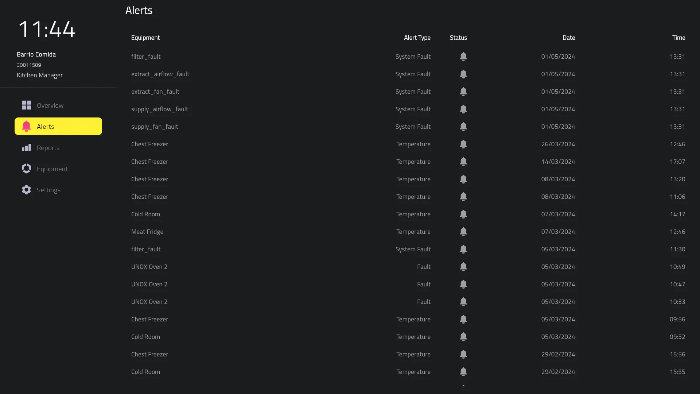Image resolution: width=700 pixels, height=394 pixels.
Task: Expand the Equipment column header dropdown
Action: 146,38
